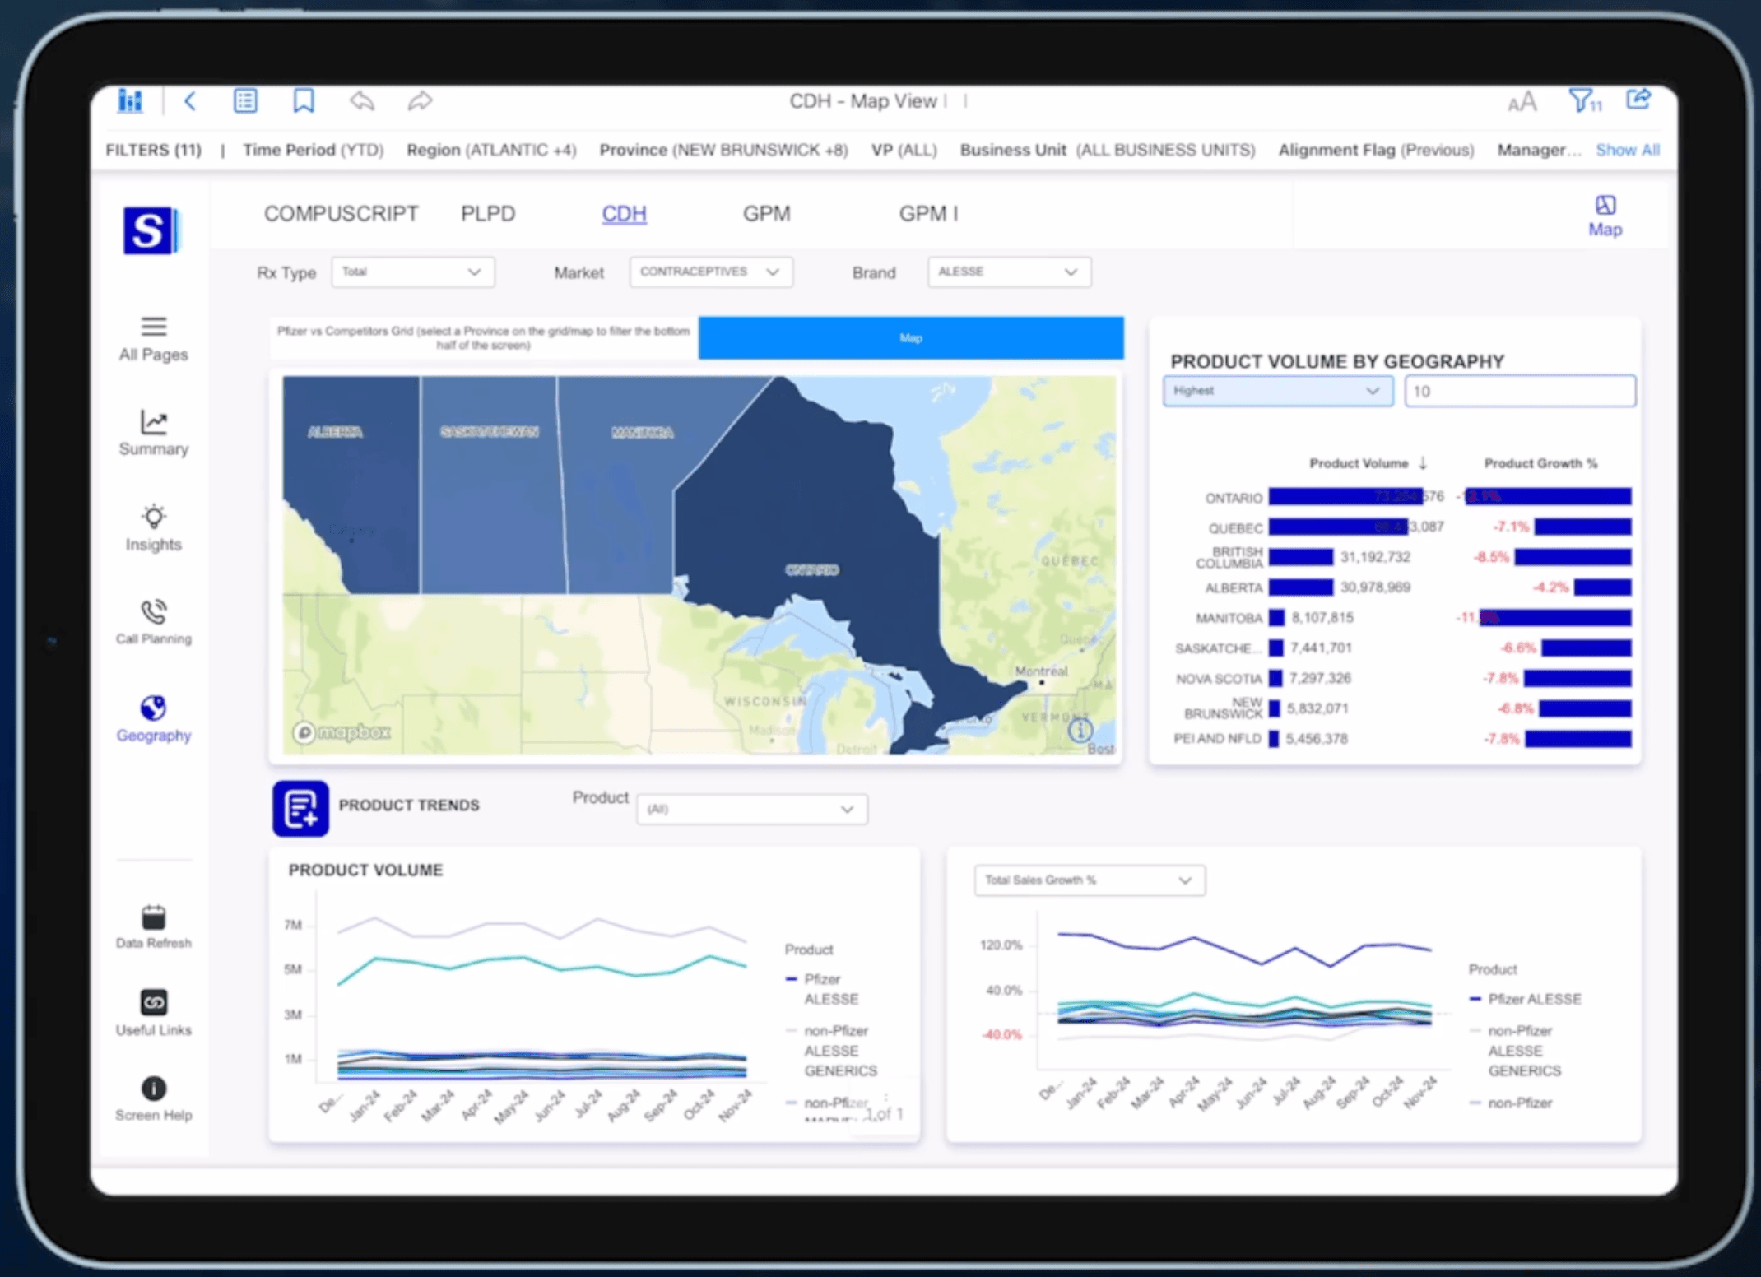Open the Product (All) dropdown
This screenshot has height=1277, width=1761.
pos(751,810)
